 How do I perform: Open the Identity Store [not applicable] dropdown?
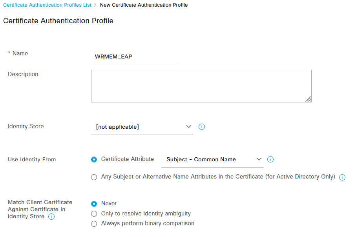point(142,127)
